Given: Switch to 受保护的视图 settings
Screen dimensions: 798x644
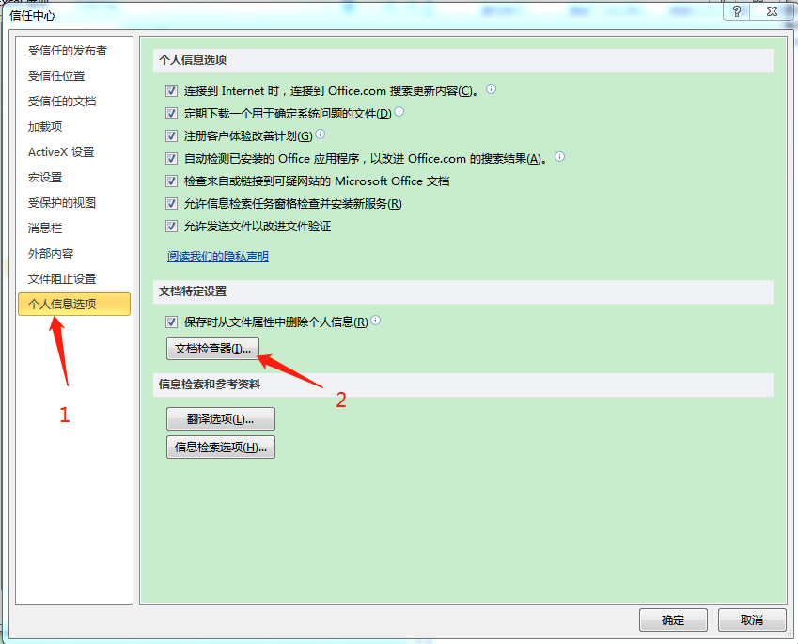Looking at the screenshot, I should (62, 203).
